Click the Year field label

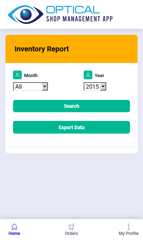click(x=99, y=75)
